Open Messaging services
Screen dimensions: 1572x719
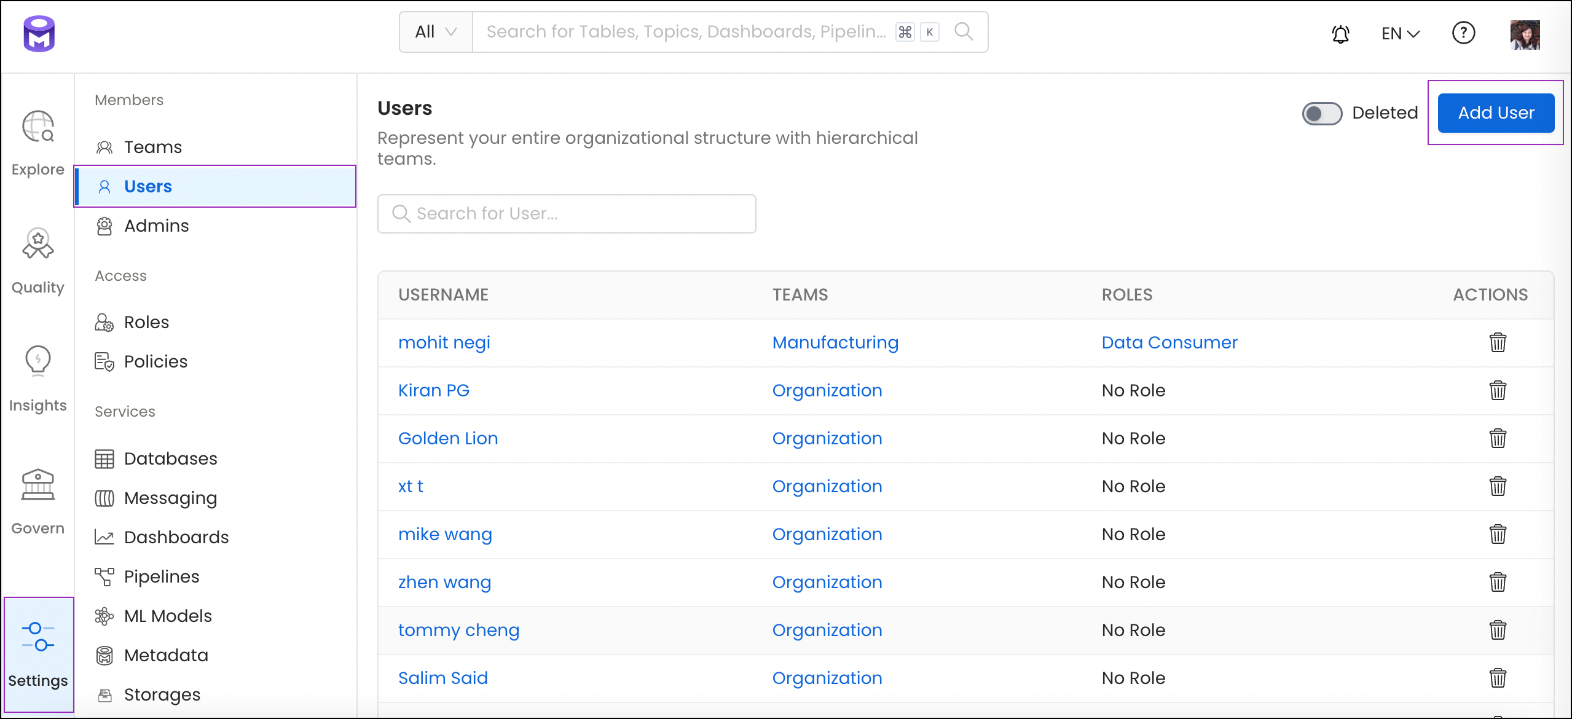pyautogui.click(x=215, y=498)
